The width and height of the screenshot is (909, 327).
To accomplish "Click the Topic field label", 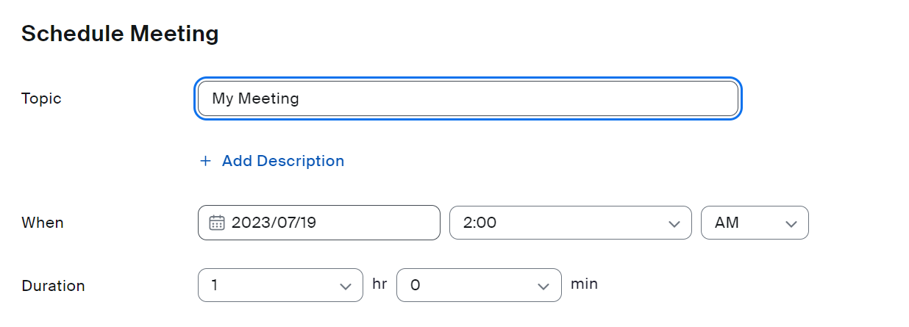I will tap(41, 98).
